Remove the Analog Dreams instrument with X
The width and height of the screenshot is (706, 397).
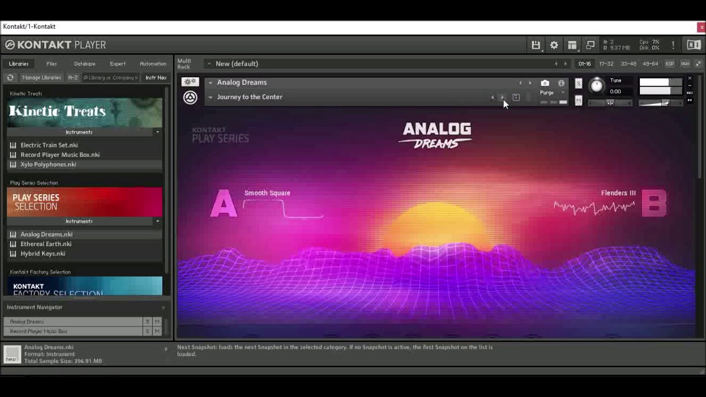pos(689,78)
